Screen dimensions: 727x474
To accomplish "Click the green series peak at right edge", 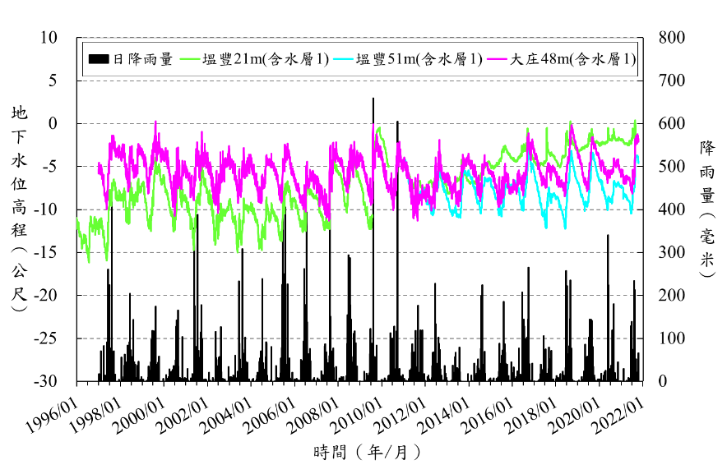I will 635,121.
